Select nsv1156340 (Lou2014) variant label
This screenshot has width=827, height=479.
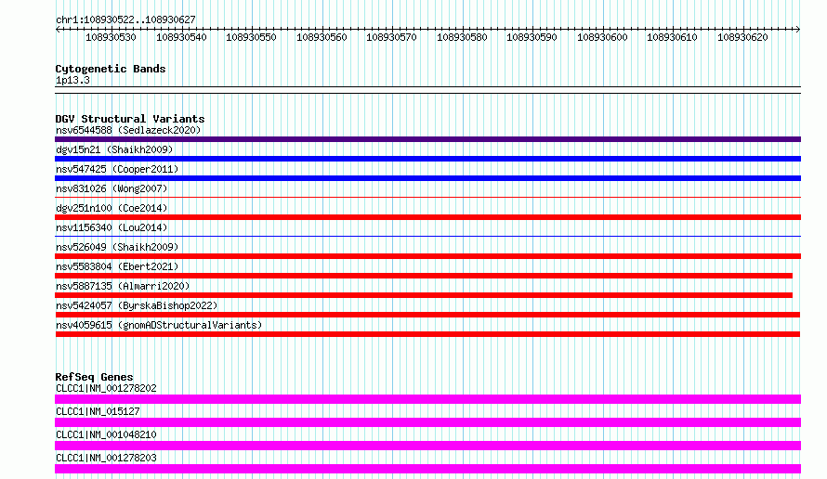(x=112, y=227)
